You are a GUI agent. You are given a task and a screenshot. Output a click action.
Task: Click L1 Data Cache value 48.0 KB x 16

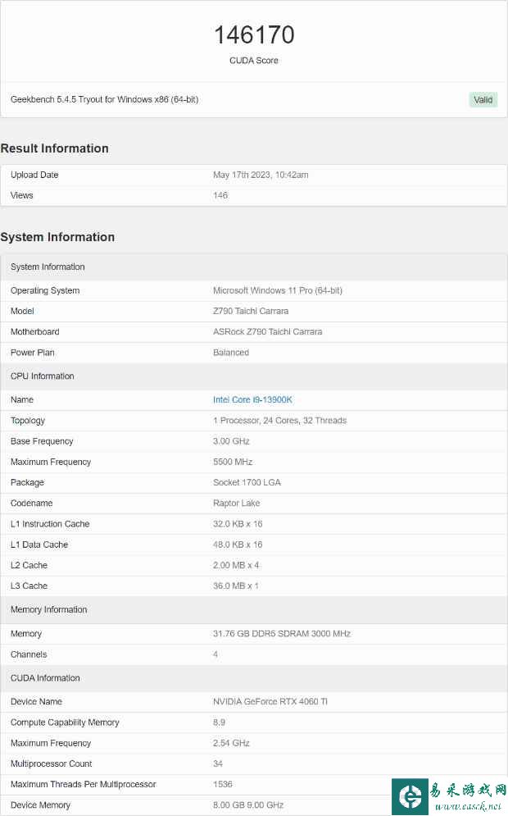pyautogui.click(x=238, y=545)
